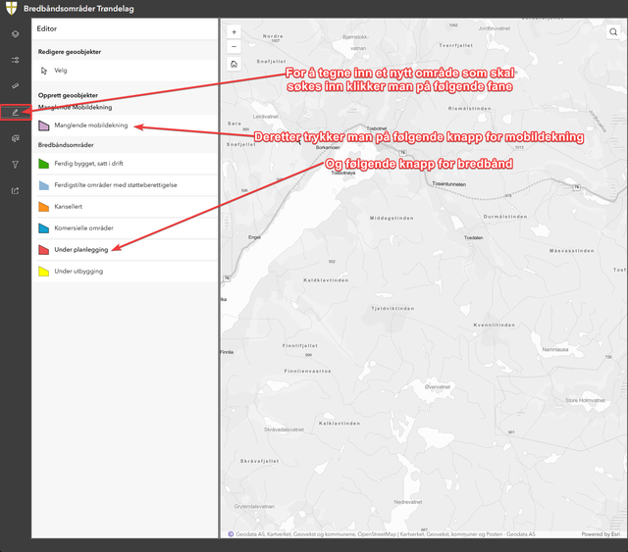Choose the Ferdig bygget, satt i drift template
This screenshot has height=552, width=628.
pos(125,164)
